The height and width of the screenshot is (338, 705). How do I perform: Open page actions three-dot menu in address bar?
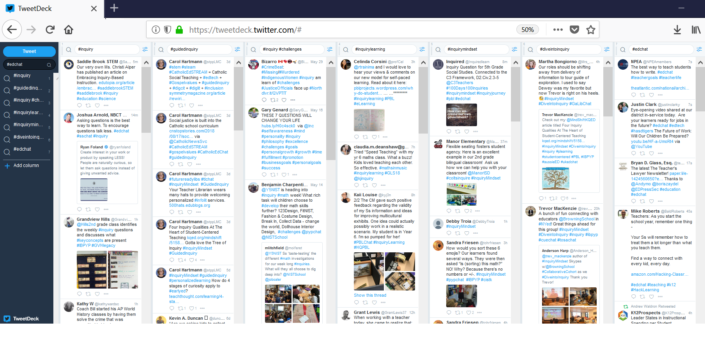[558, 30]
